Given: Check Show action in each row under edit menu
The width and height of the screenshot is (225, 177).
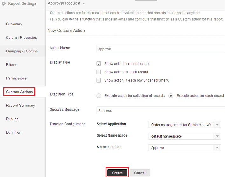Looking at the screenshot, I should (99, 80).
